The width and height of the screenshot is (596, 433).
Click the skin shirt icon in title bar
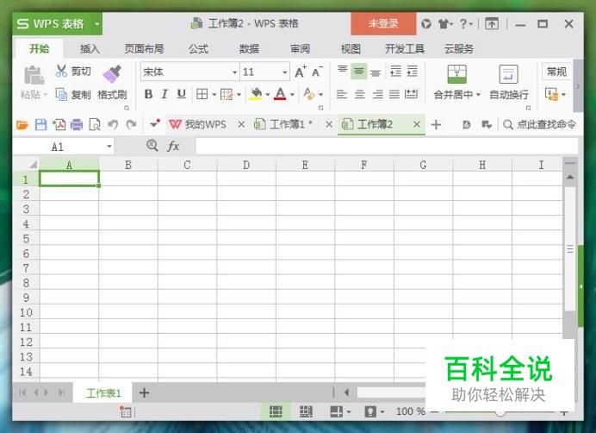(444, 24)
